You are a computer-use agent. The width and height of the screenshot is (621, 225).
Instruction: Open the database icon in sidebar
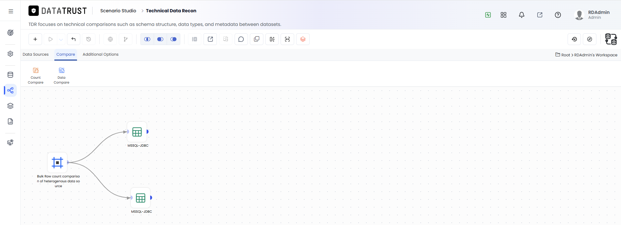tap(10, 75)
